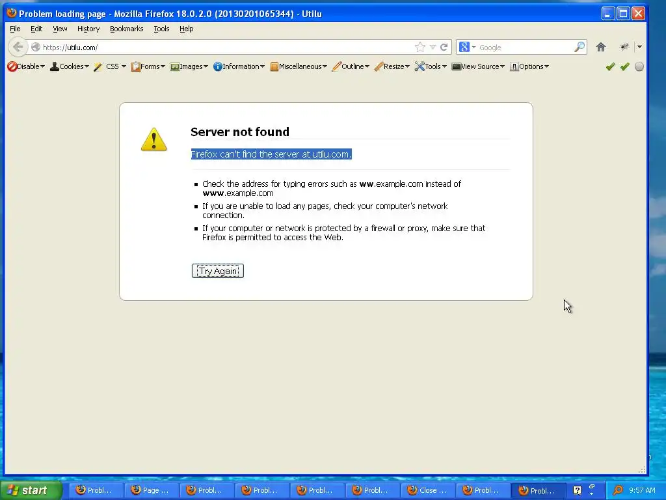Click the help question mark tray icon

(x=577, y=490)
